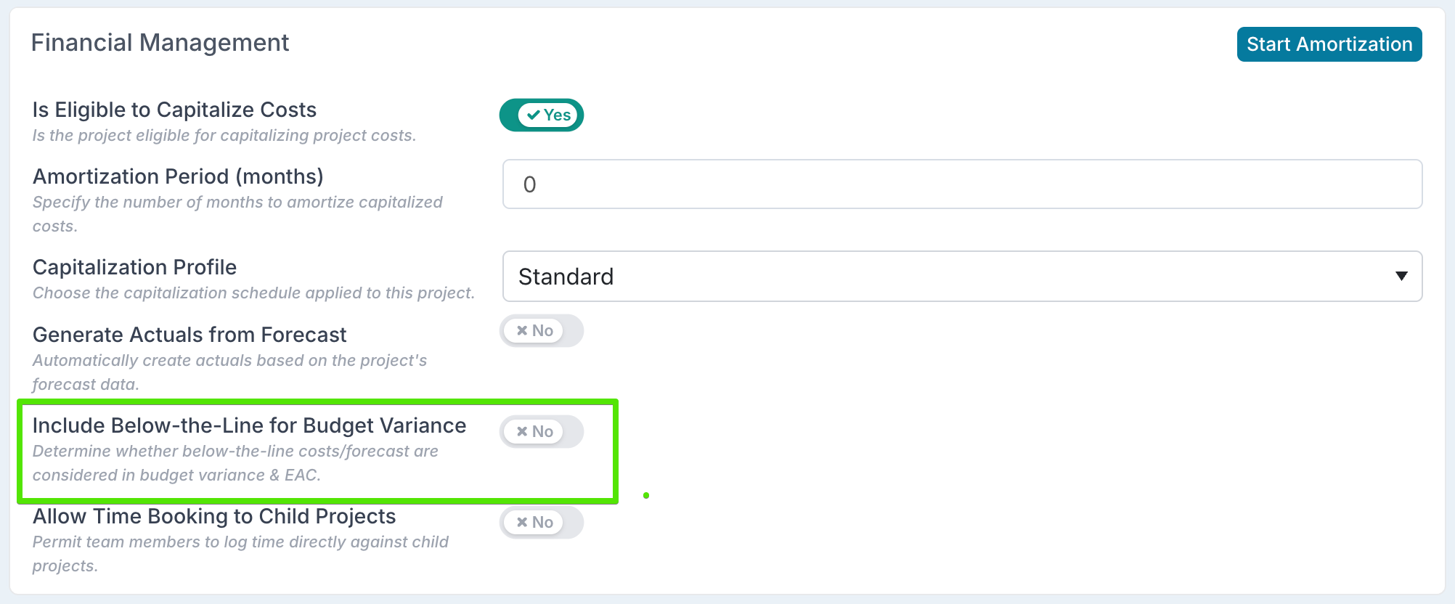Click Allow Time Booking to Child Projects label

point(214,516)
